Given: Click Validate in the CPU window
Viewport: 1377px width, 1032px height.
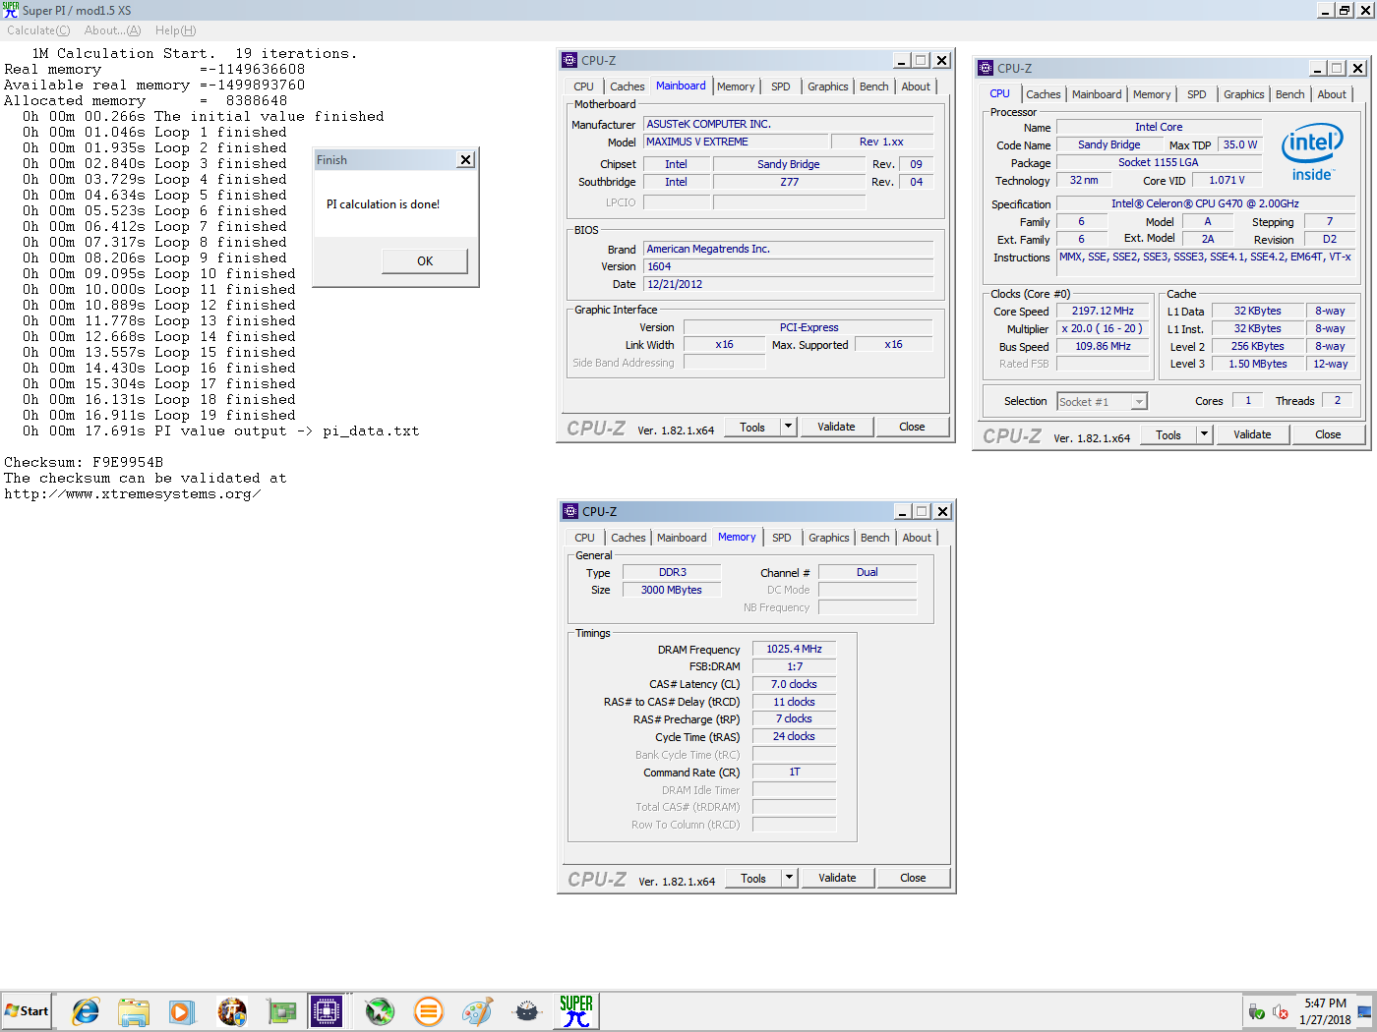Looking at the screenshot, I should 1252,434.
